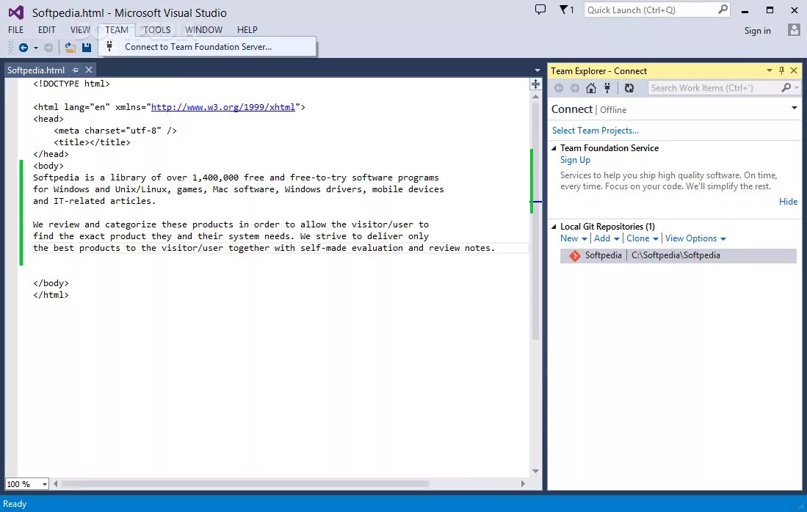Pin the Softpedia.html tab
Screen dimensions: 807x512
75,70
